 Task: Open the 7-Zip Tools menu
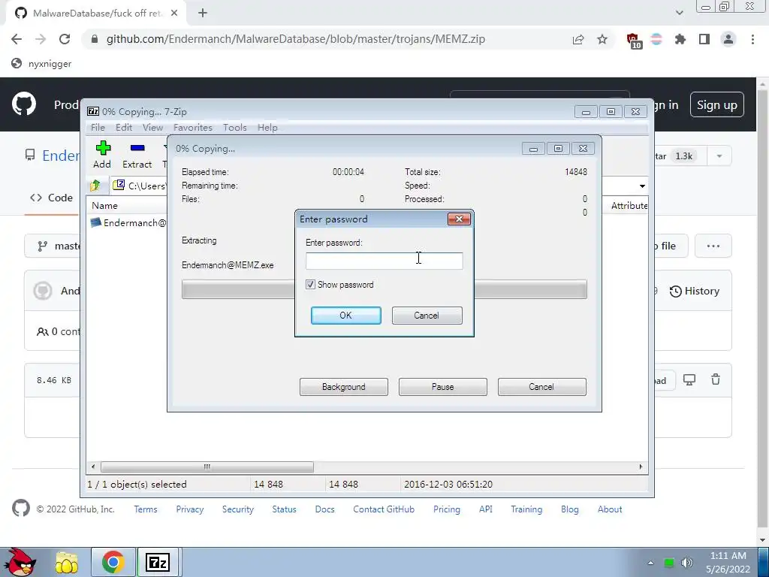click(234, 127)
